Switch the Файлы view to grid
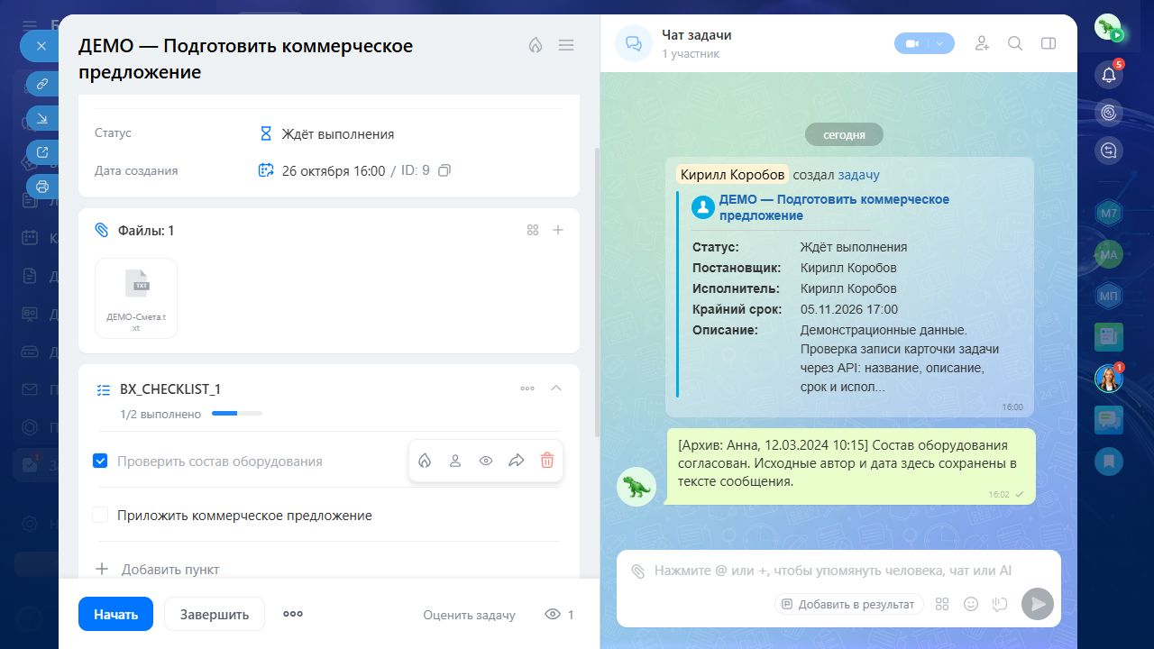 click(533, 230)
